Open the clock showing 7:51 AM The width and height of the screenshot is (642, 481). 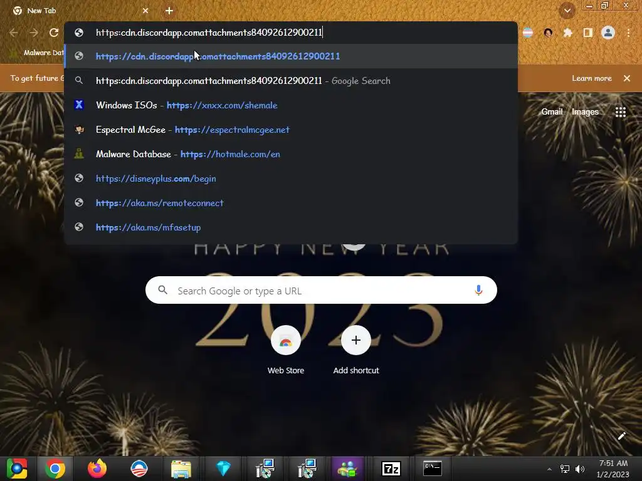click(x=613, y=468)
